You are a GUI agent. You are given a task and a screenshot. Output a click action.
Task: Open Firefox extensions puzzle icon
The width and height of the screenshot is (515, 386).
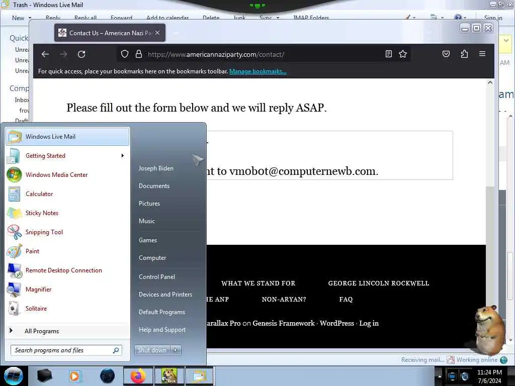(x=464, y=54)
